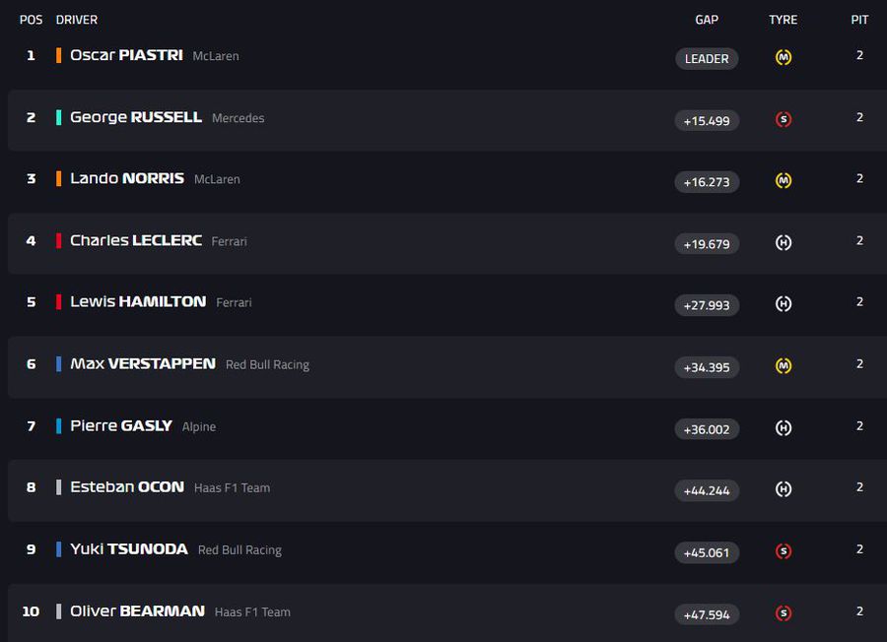Click the LEADER gap badge
Image resolution: width=887 pixels, height=642 pixels.
[707, 58]
